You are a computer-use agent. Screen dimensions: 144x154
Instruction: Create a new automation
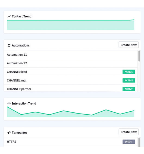point(129,45)
